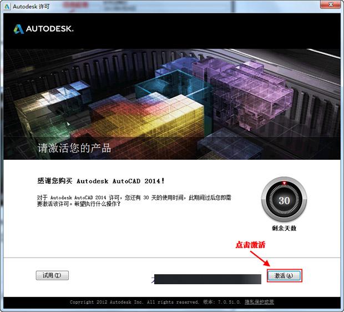The height and width of the screenshot is (312, 344).
Task: Click the Autodesk title bar app icon
Action: 7,7
